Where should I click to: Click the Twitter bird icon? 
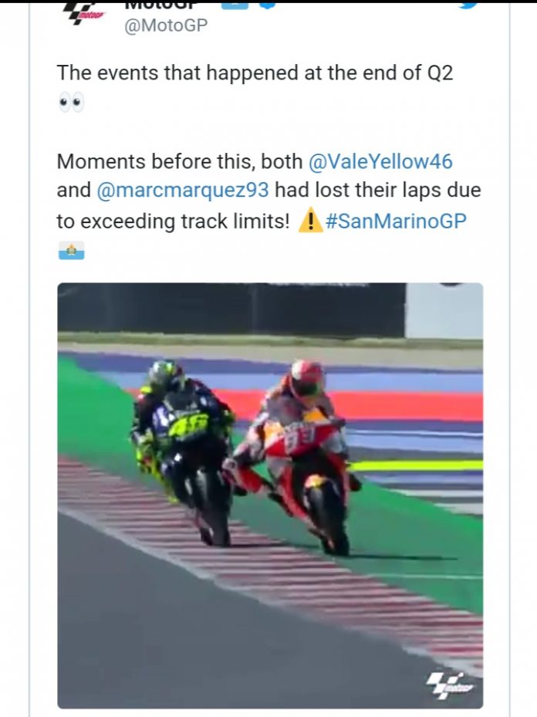468,4
